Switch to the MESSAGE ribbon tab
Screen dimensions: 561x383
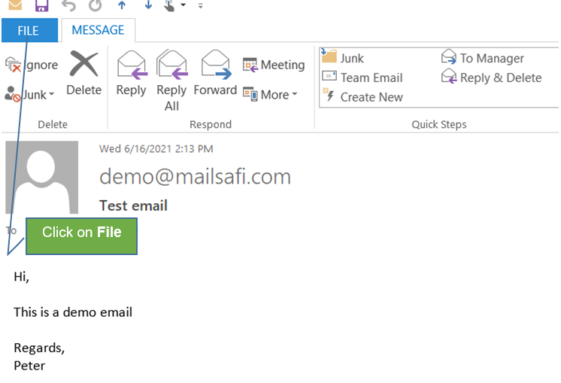pyautogui.click(x=98, y=31)
